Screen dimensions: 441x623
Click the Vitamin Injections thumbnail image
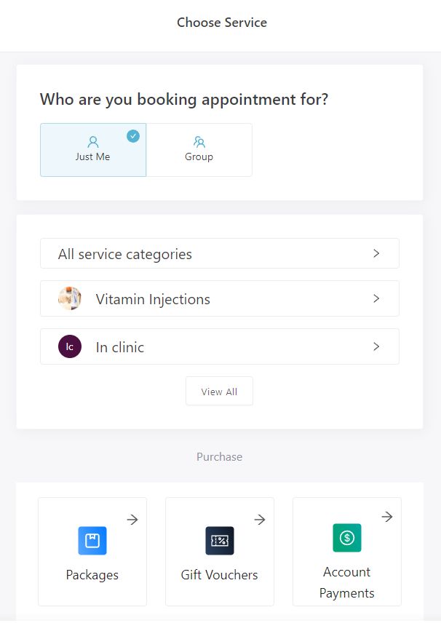[x=70, y=298]
